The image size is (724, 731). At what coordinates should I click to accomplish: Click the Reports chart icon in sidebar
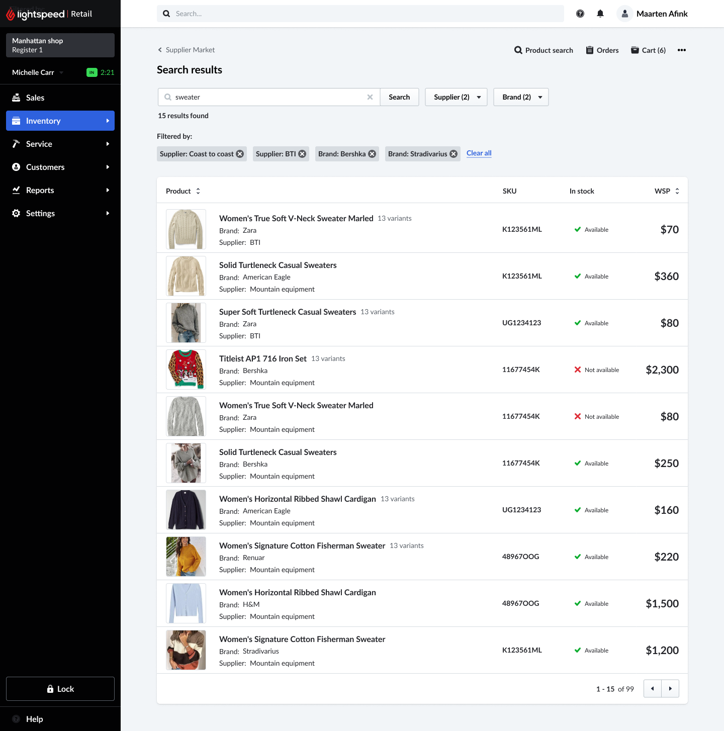(x=16, y=190)
